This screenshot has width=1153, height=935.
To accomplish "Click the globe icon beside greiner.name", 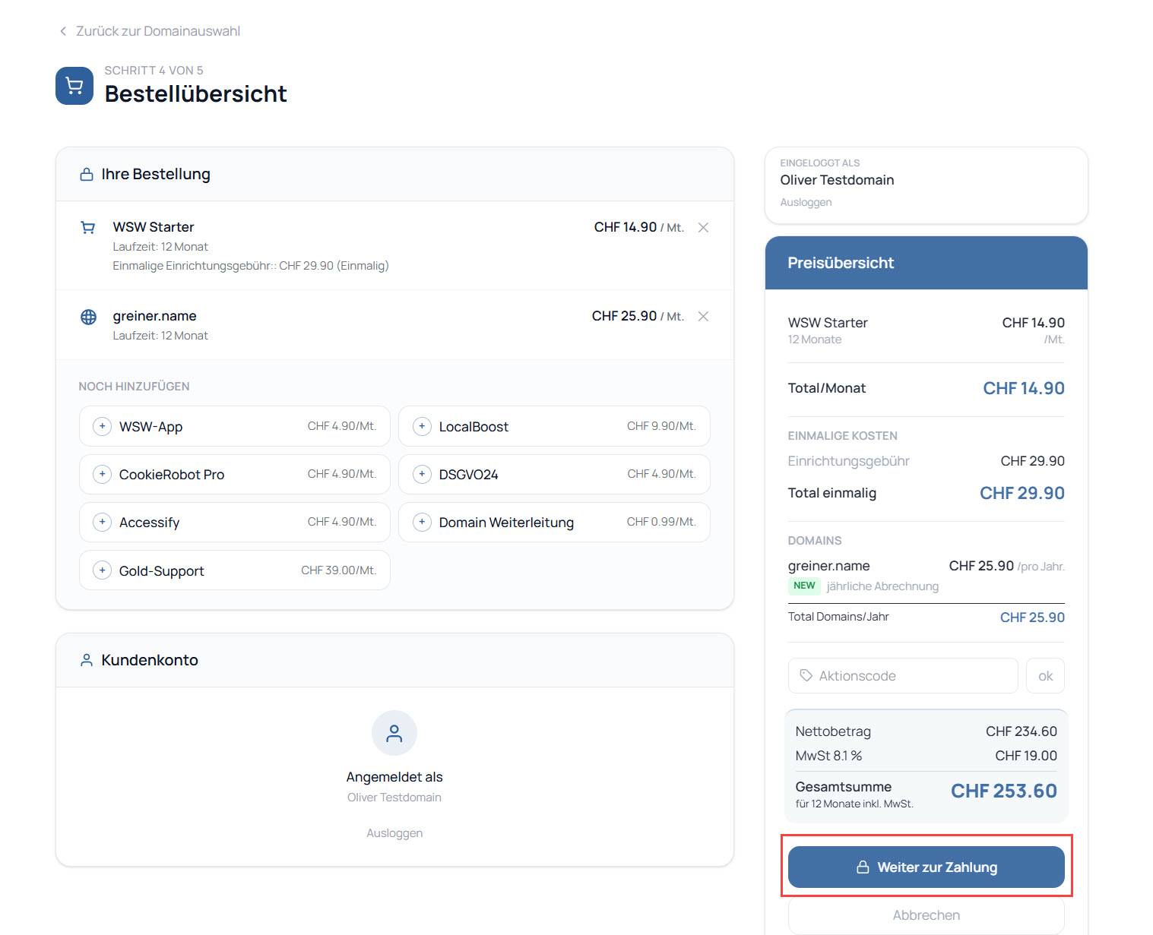I will 89,317.
